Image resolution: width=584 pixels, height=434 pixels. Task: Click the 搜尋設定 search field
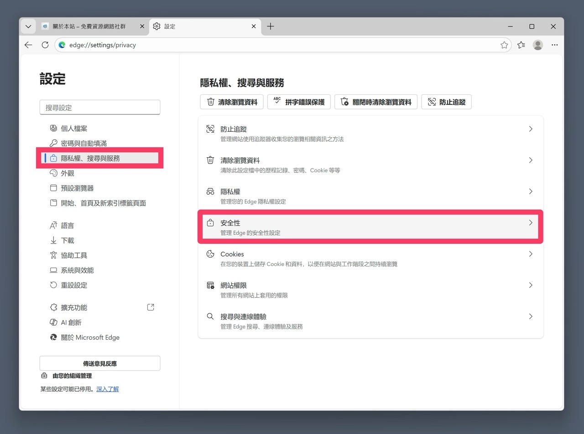(100, 107)
